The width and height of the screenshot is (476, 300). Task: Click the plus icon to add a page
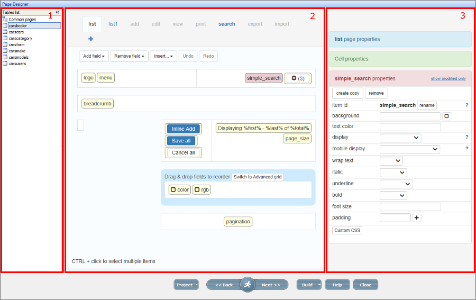tap(90, 39)
